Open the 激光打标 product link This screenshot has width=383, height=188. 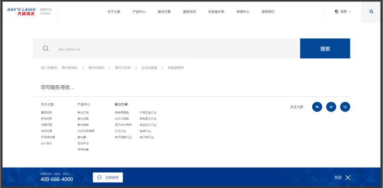click(x=83, y=113)
